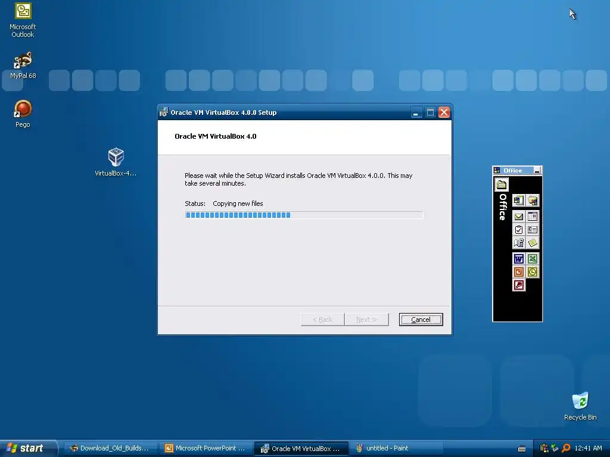The height and width of the screenshot is (457, 610).
Task: Minimize the VirtualBox Setup window
Action: 416,112
